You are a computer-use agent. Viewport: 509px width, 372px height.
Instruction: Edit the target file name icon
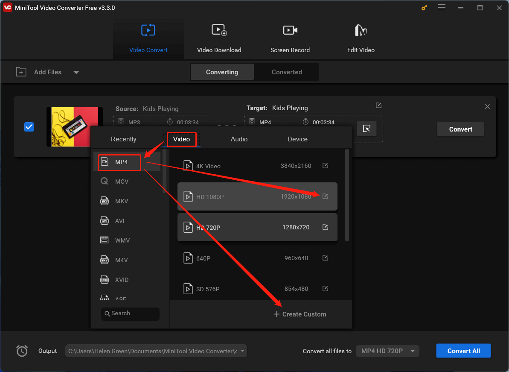coord(378,105)
